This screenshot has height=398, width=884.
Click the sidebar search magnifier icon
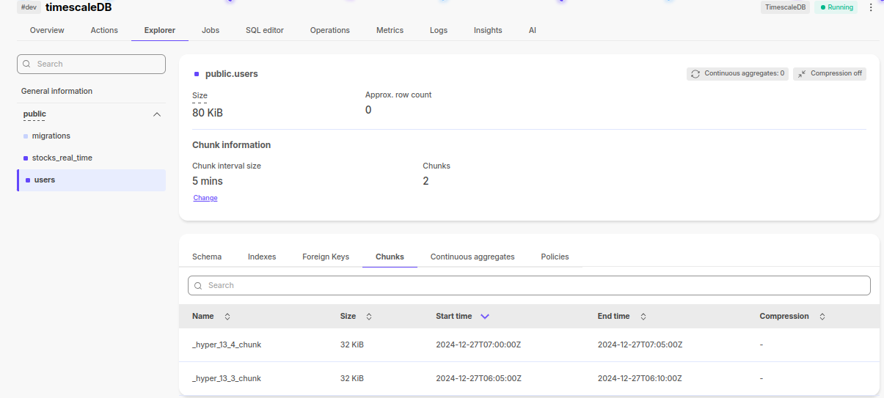[x=28, y=64]
